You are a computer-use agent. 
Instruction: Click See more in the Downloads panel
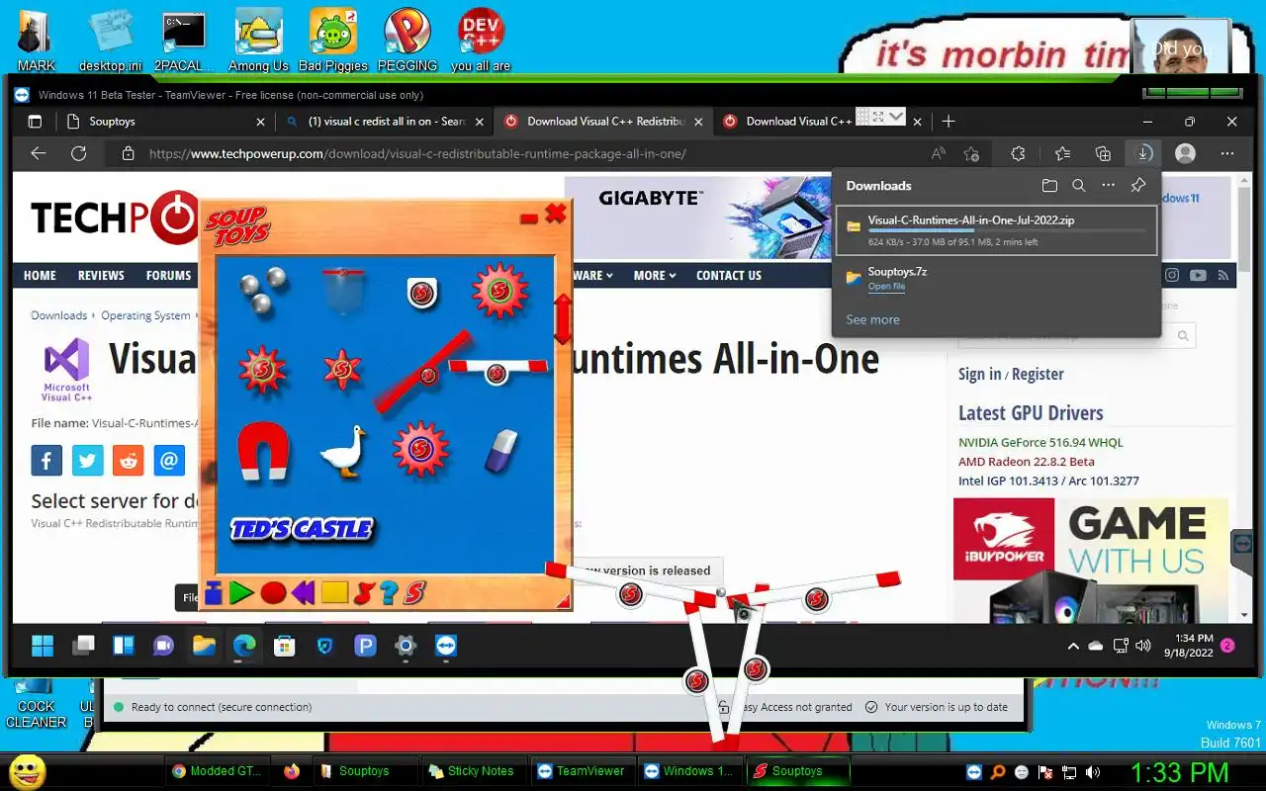(872, 319)
